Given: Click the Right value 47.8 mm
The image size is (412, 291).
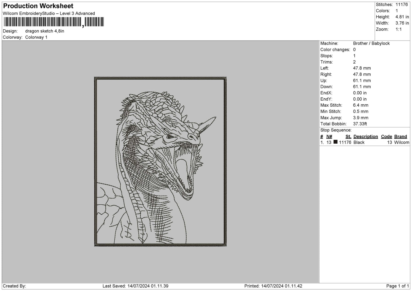Looking at the screenshot, I should [362, 74].
